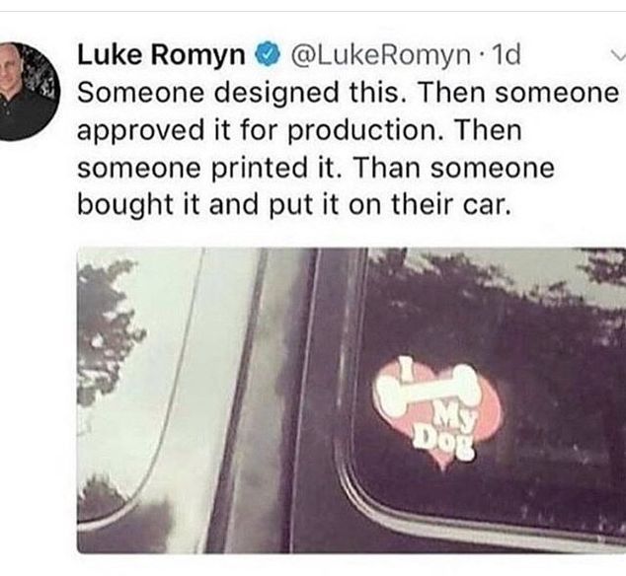This screenshot has height=576, width=626.
Task: Select the 'Someone designed this.' sentence
Action: pyautogui.click(x=238, y=93)
